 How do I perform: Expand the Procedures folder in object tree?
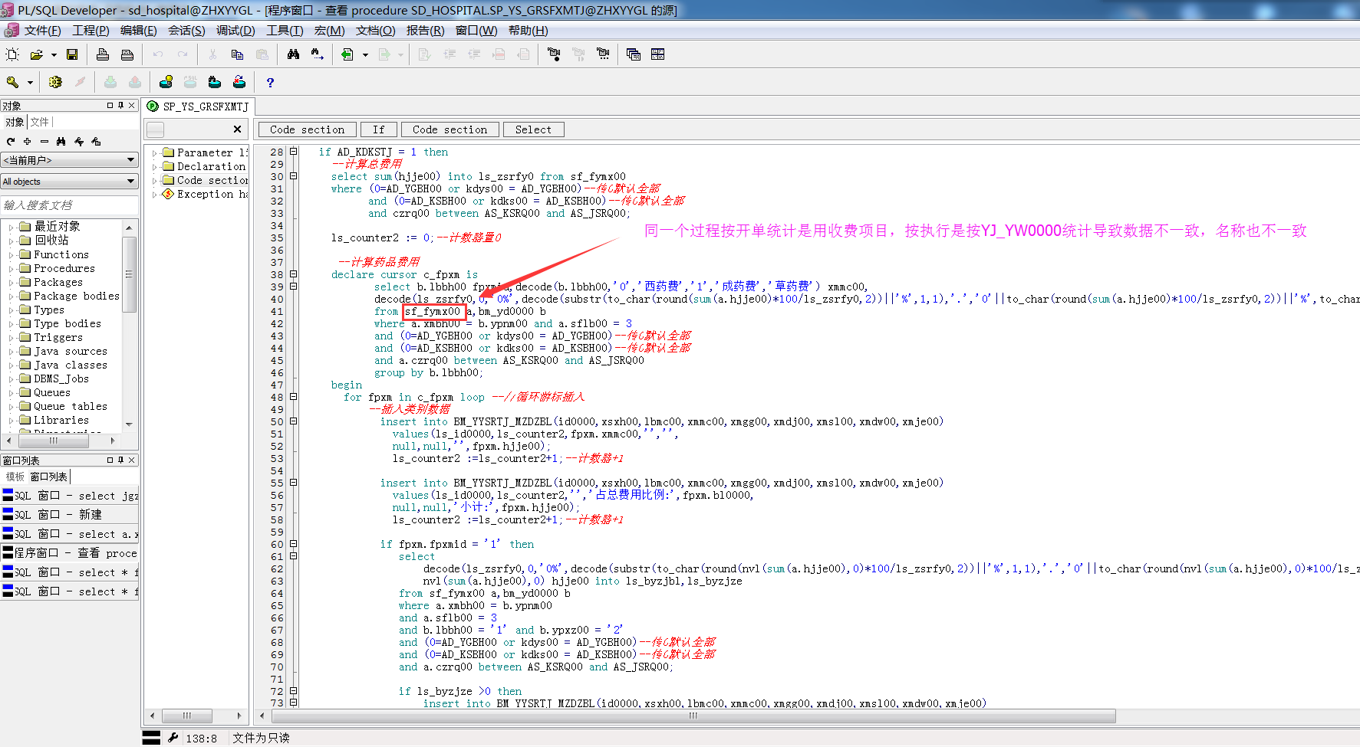[12, 269]
